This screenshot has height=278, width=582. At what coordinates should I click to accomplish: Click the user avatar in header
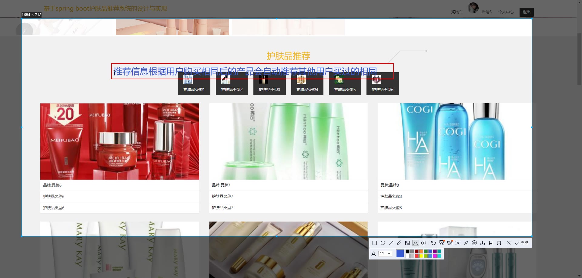click(x=473, y=8)
